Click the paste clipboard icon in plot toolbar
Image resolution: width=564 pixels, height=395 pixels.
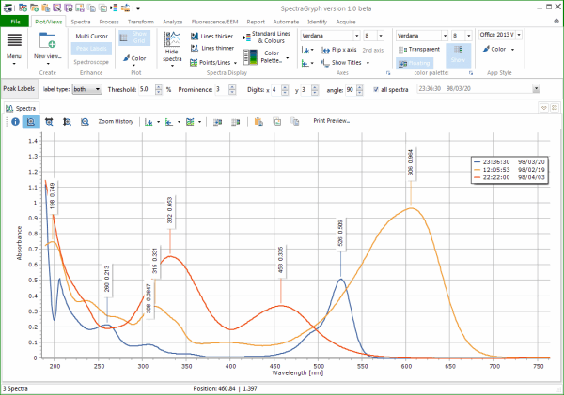pyautogui.click(x=258, y=122)
